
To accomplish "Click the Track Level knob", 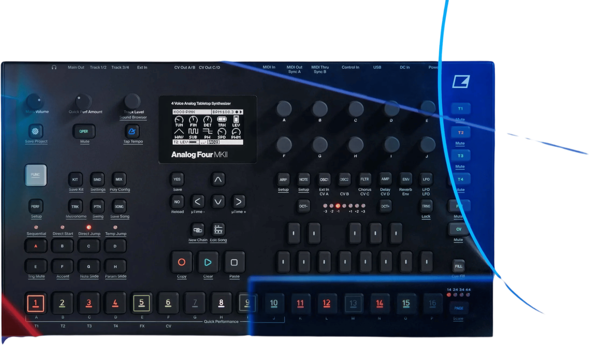I will (x=132, y=101).
